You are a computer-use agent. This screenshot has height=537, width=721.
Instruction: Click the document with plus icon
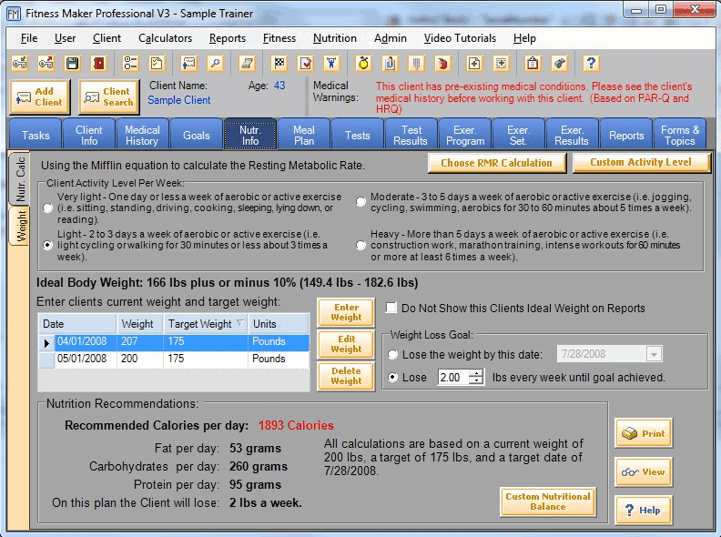tap(474, 63)
